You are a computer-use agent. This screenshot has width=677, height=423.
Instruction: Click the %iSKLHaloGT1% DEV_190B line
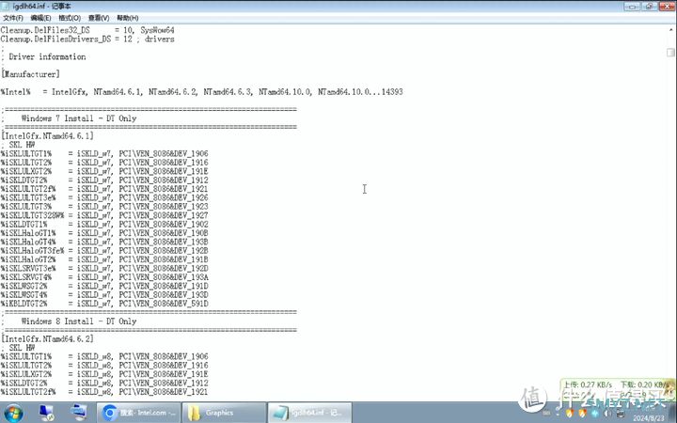(104, 233)
